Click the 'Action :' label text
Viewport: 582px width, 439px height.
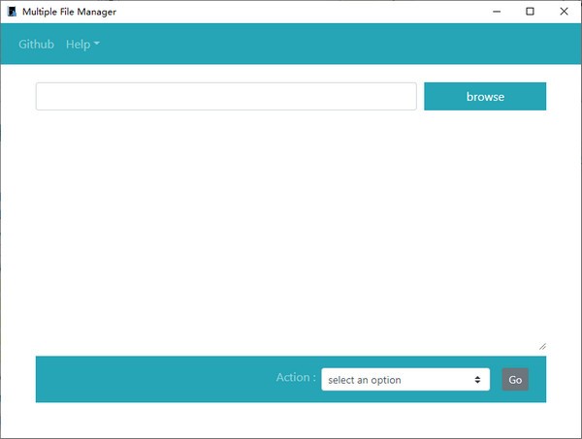[x=295, y=378]
